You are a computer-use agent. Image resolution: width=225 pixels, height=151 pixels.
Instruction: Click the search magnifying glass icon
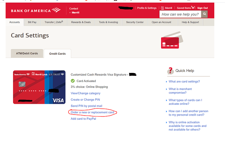coord(204,14)
